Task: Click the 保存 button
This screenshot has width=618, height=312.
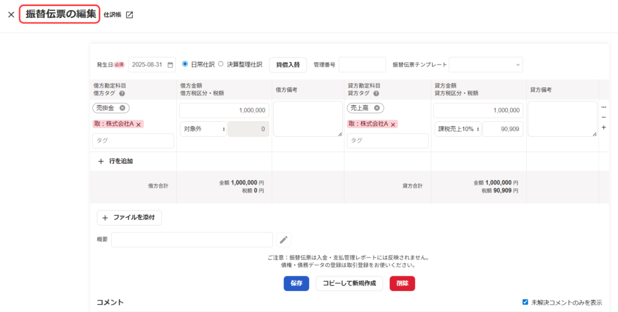Action: coord(296,284)
